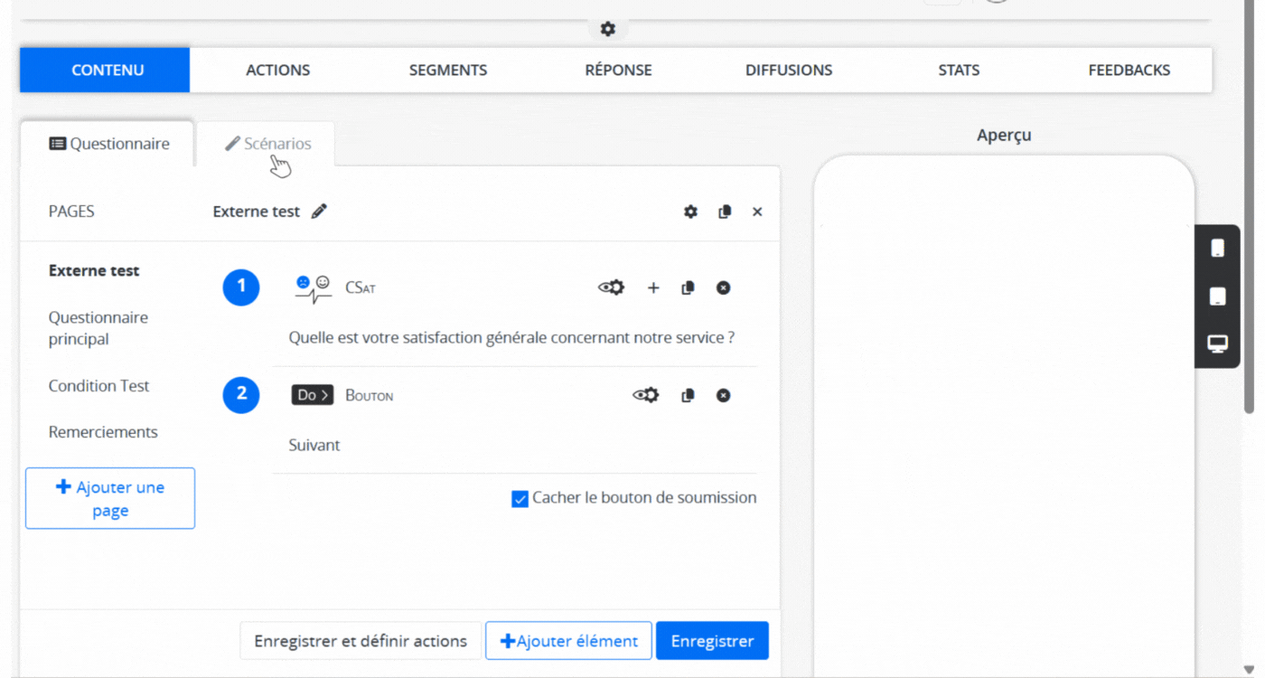Duplicate the Bouton element
1265x678 pixels.
coord(688,395)
